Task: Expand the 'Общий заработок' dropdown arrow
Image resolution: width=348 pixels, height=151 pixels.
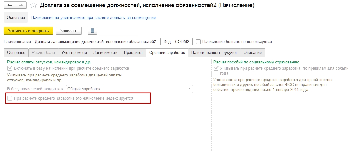Action: tap(189, 89)
